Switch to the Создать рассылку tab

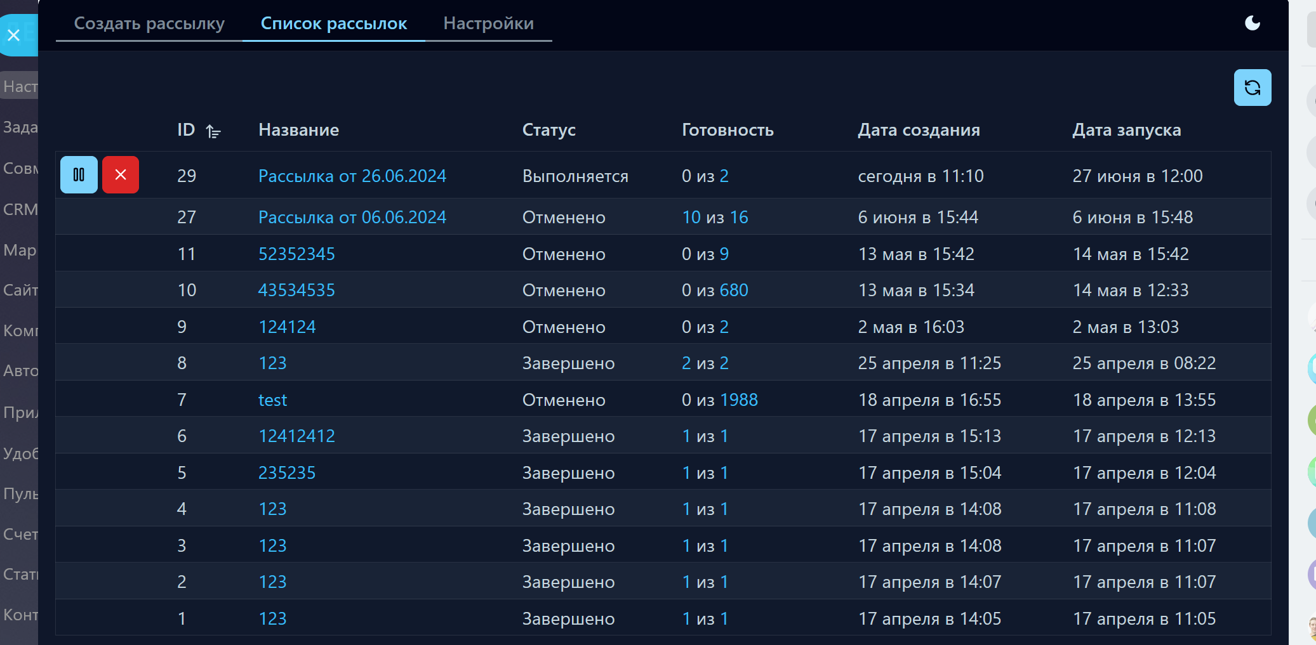click(149, 23)
